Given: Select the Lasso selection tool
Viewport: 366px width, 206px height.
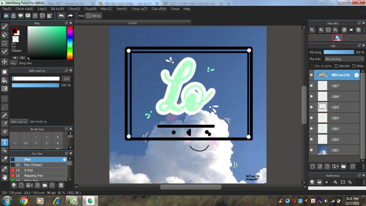Looking at the screenshot, I should click(x=4, y=107).
